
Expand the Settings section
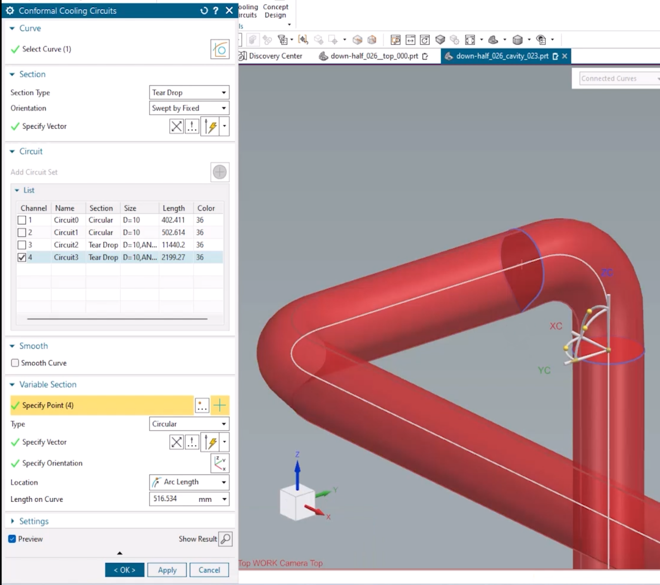(13, 521)
